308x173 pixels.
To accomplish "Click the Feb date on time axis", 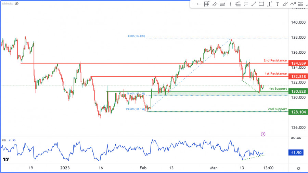I will pyautogui.click(x=143, y=168).
